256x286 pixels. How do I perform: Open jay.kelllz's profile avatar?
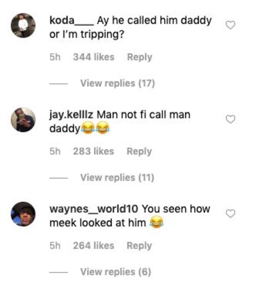point(23,120)
